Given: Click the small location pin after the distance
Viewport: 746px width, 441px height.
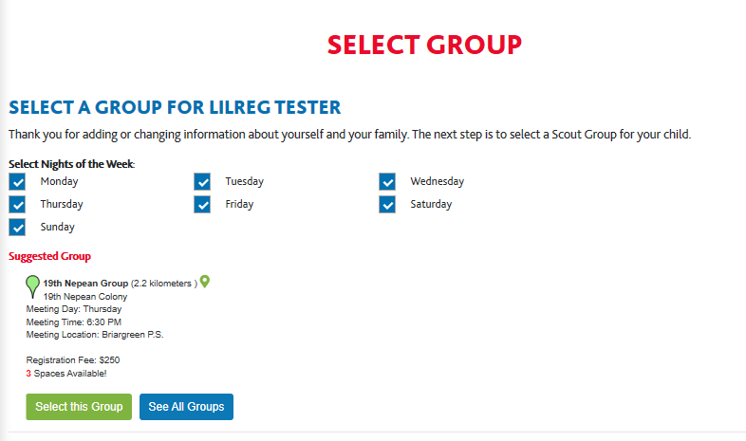Looking at the screenshot, I should click(205, 282).
